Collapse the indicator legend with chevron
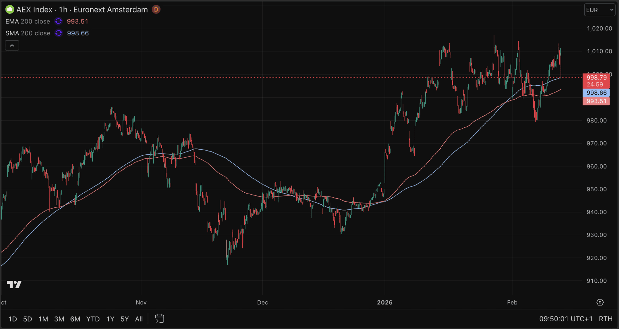Image resolution: width=619 pixels, height=329 pixels. 12,46
